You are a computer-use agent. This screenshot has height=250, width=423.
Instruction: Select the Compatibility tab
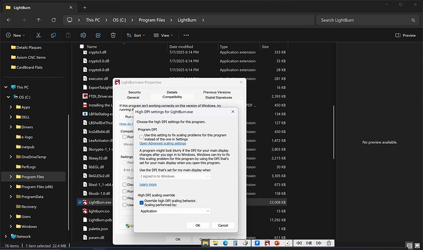click(172, 97)
